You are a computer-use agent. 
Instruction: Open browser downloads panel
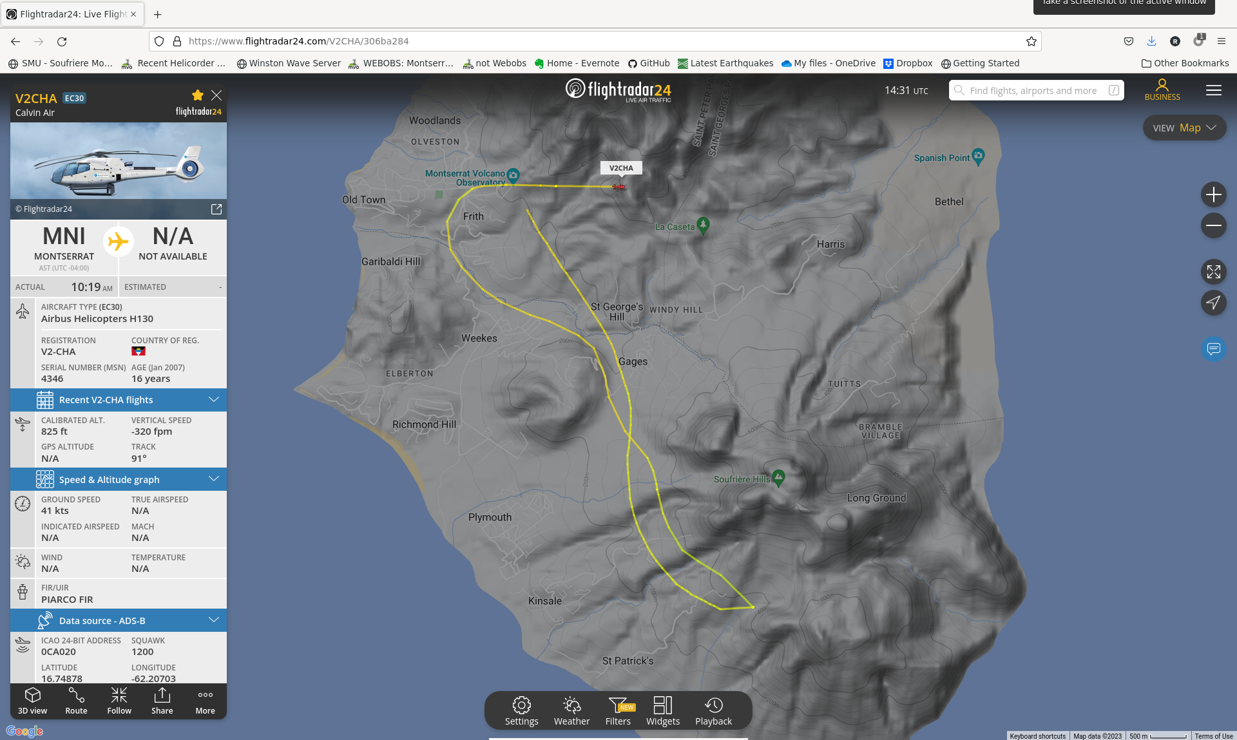click(x=1151, y=41)
